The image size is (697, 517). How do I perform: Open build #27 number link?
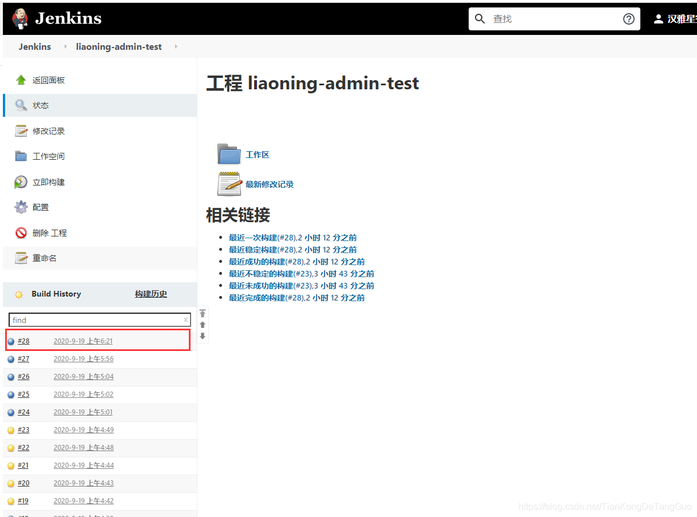23,359
